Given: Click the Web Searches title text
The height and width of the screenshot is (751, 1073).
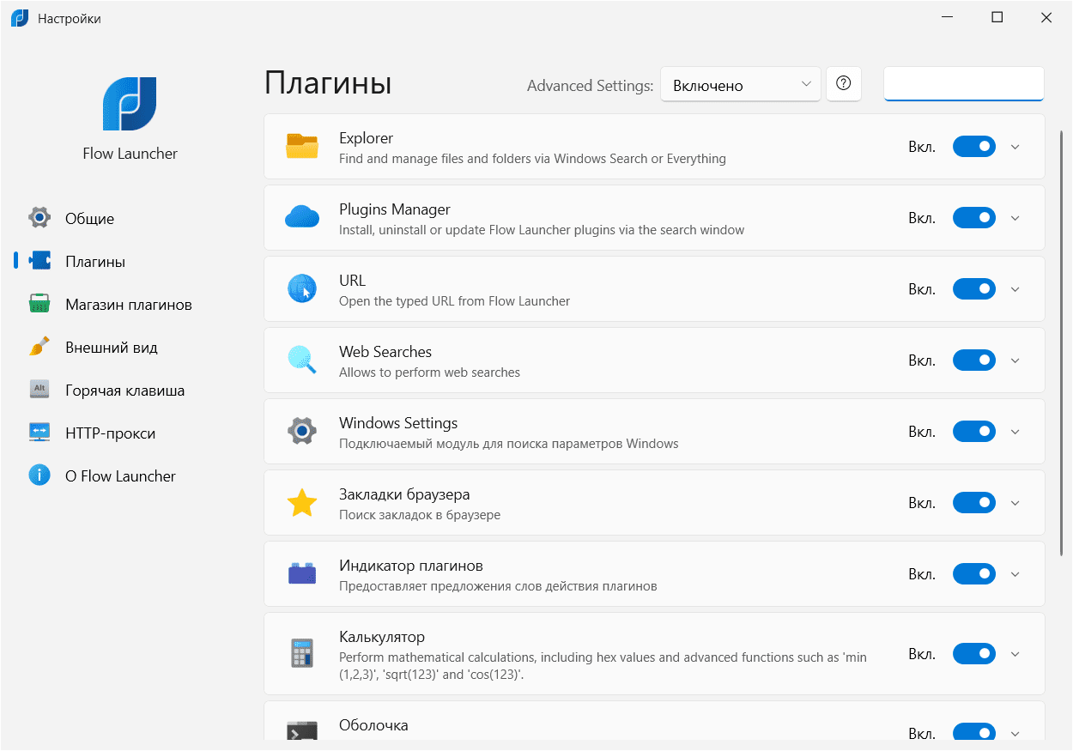Looking at the screenshot, I should [385, 352].
